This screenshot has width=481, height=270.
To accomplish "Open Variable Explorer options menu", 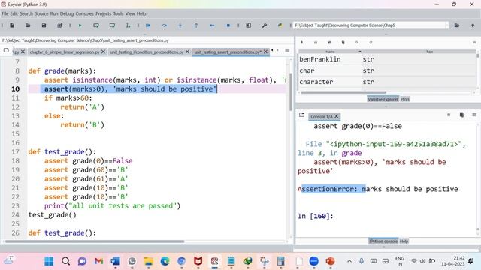I will pos(474,43).
